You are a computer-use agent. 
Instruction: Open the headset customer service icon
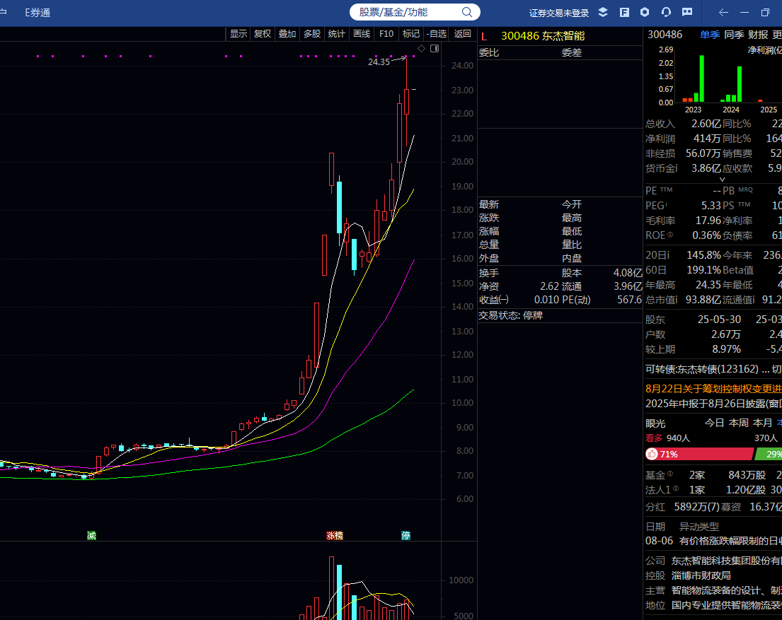click(667, 13)
